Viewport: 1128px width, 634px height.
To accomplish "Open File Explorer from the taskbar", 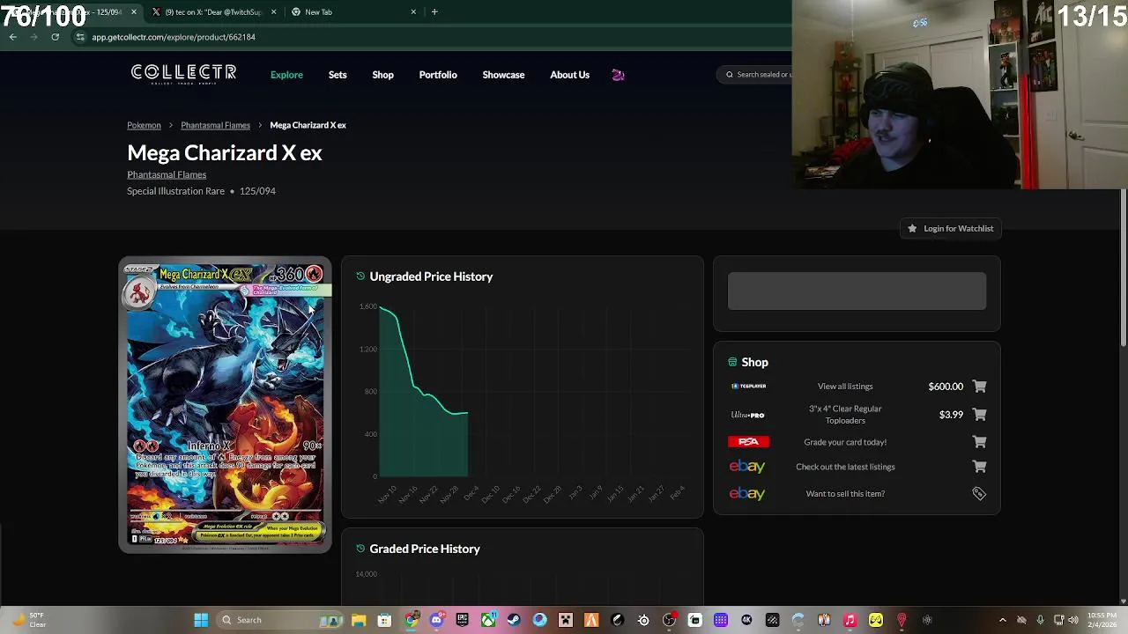I will tap(359, 620).
